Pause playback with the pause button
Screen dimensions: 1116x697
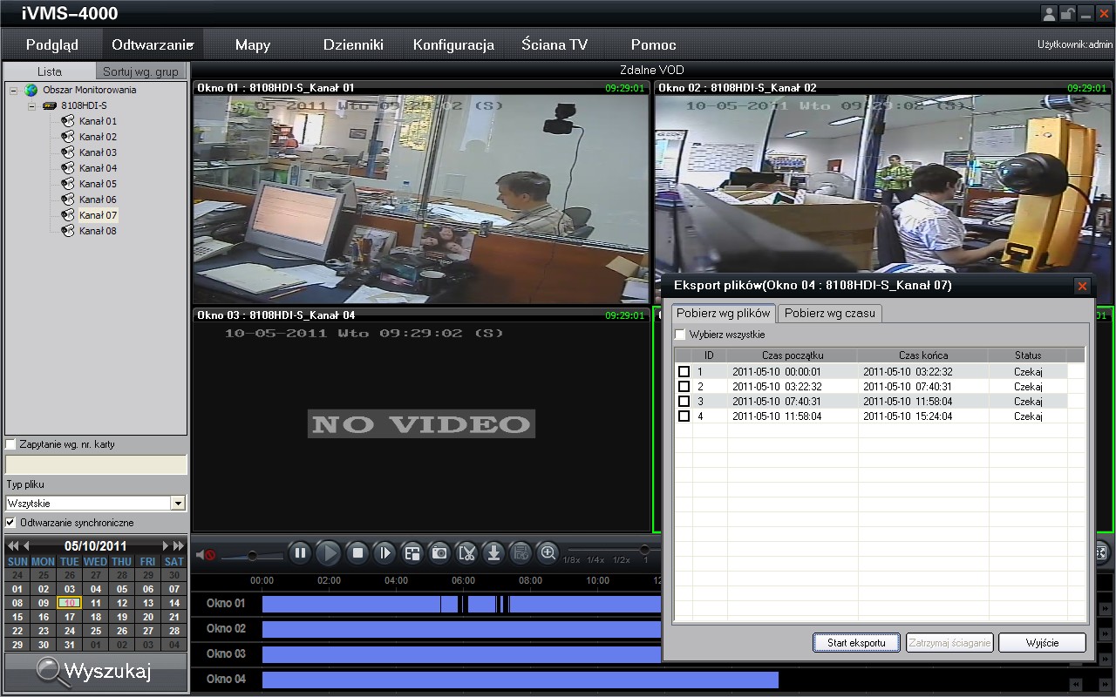coord(301,552)
